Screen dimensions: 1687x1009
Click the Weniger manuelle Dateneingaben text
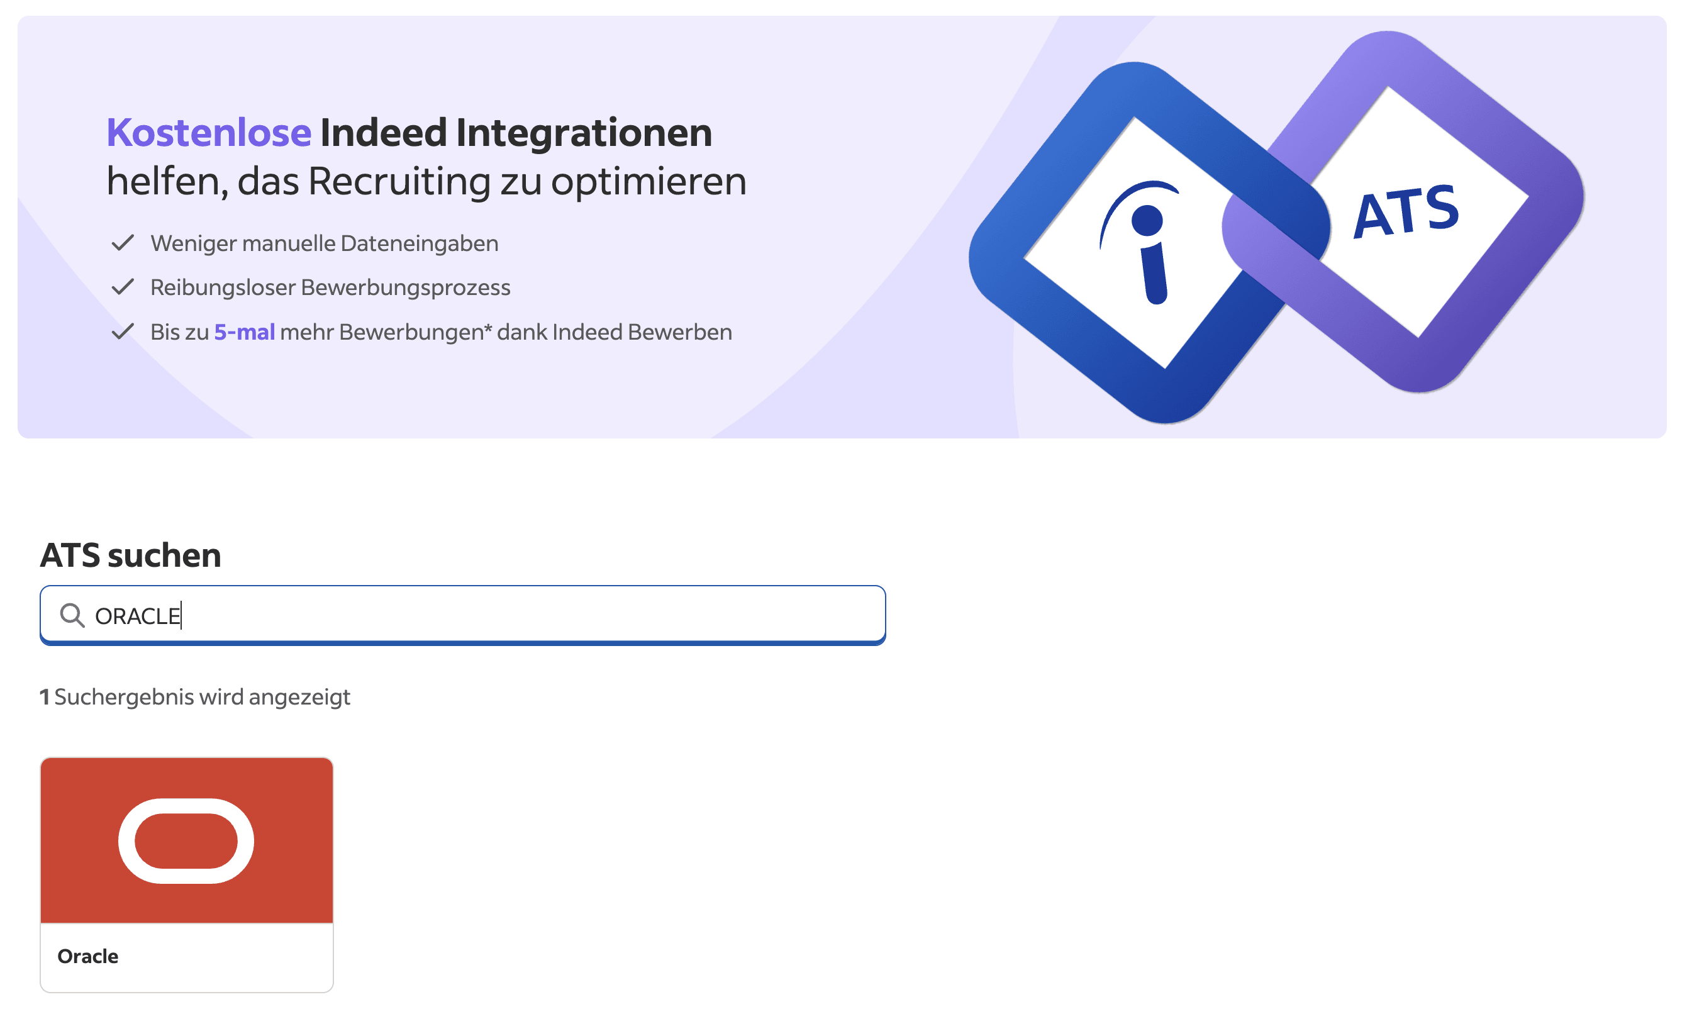coord(324,243)
